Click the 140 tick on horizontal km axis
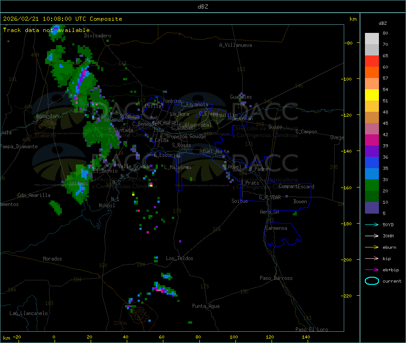Screen dimensions: 406x343 tap(306, 337)
